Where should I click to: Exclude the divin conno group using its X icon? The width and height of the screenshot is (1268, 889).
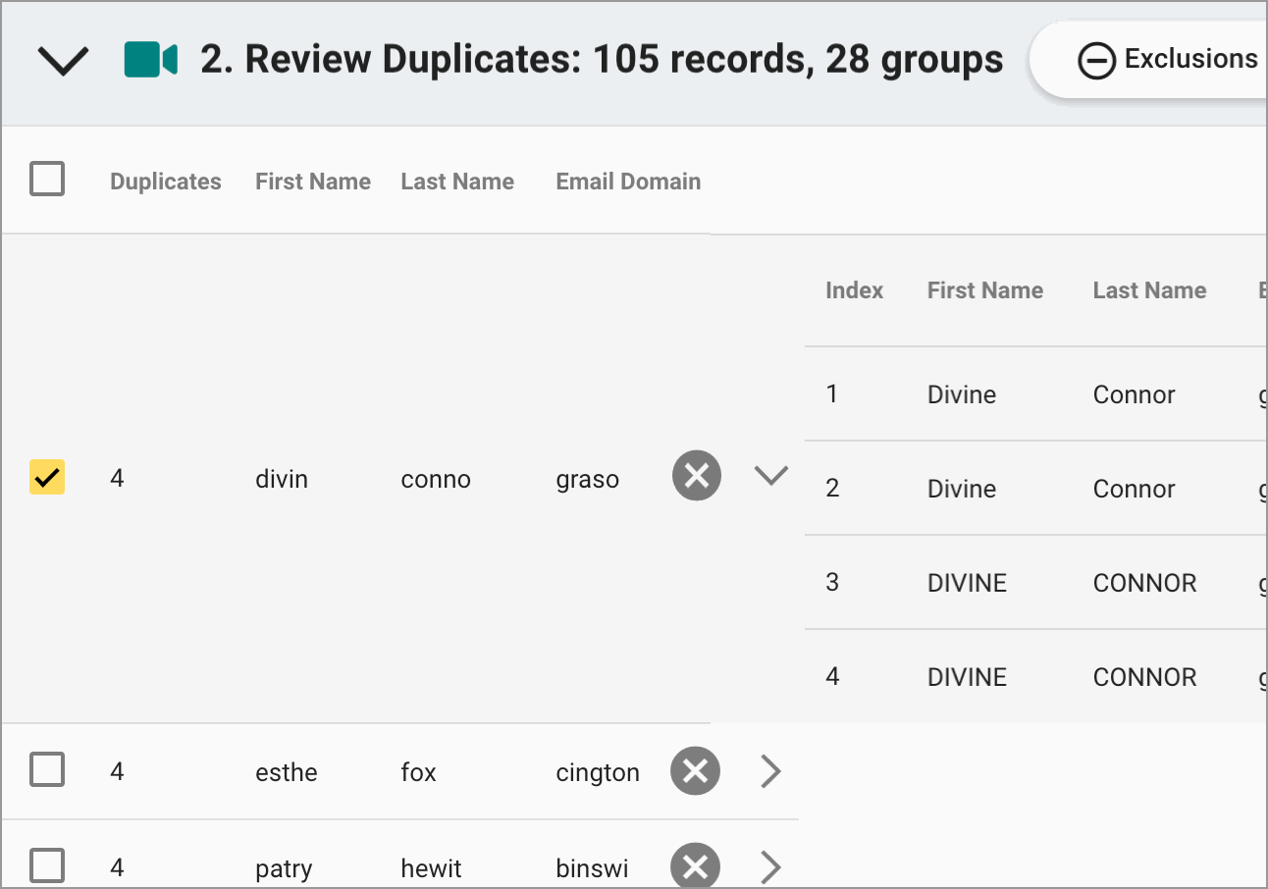(696, 475)
